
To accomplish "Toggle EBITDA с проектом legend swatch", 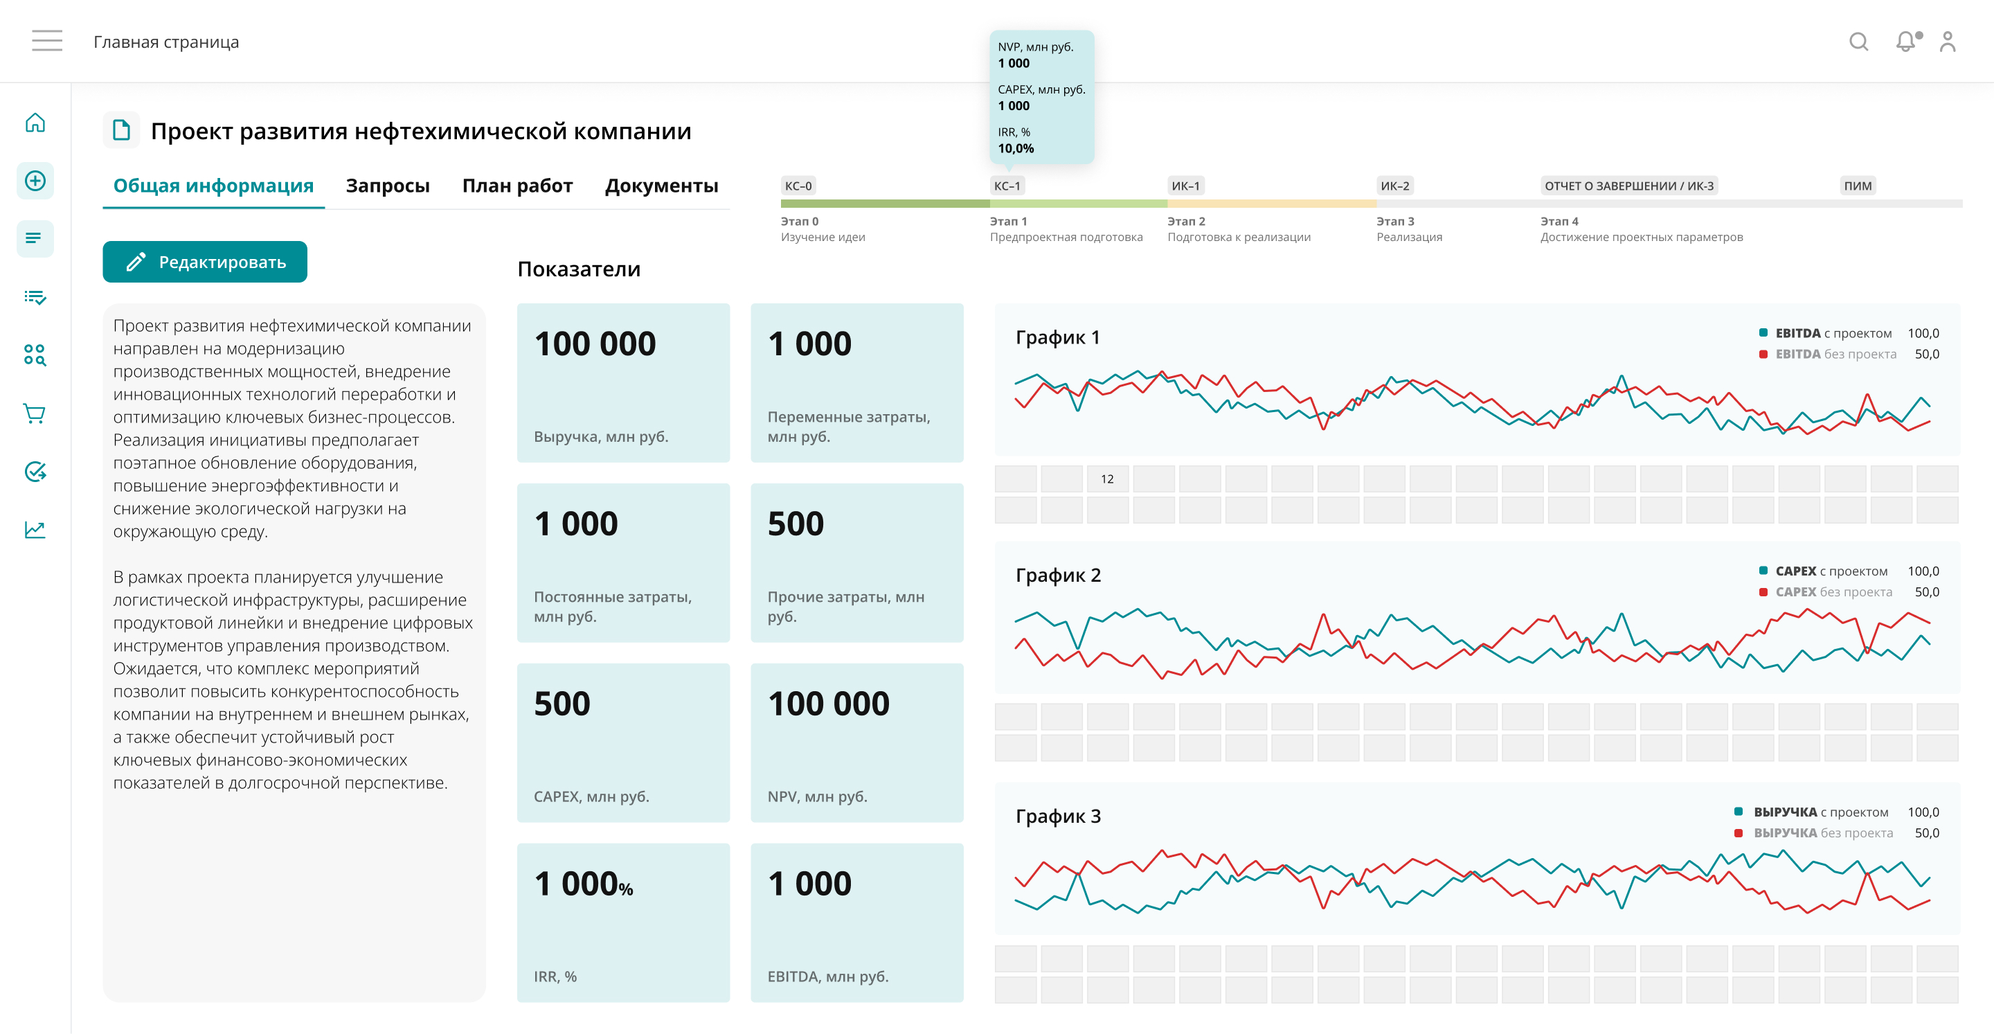I will point(1763,333).
